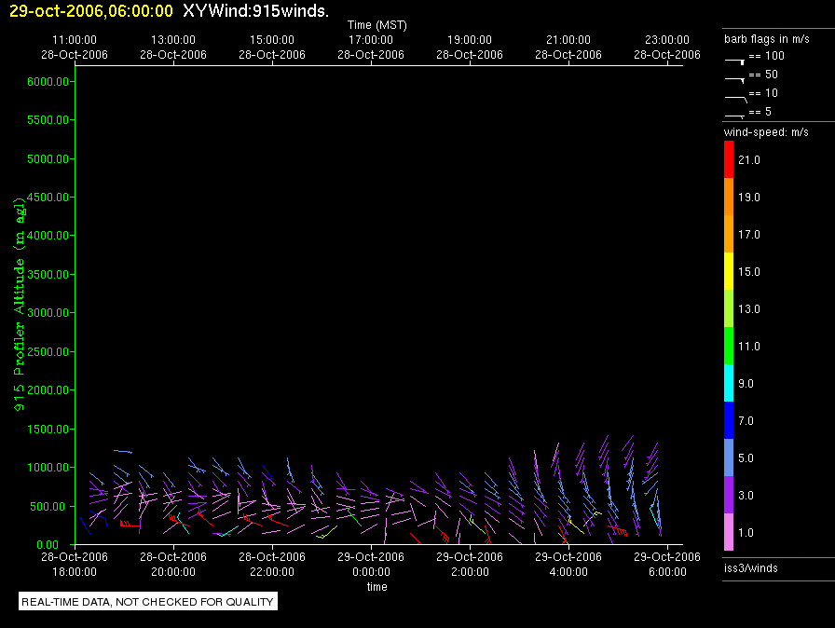Select the pink 1.0 wind-speed color segment
Screen dimensions: 835x628
[729, 532]
